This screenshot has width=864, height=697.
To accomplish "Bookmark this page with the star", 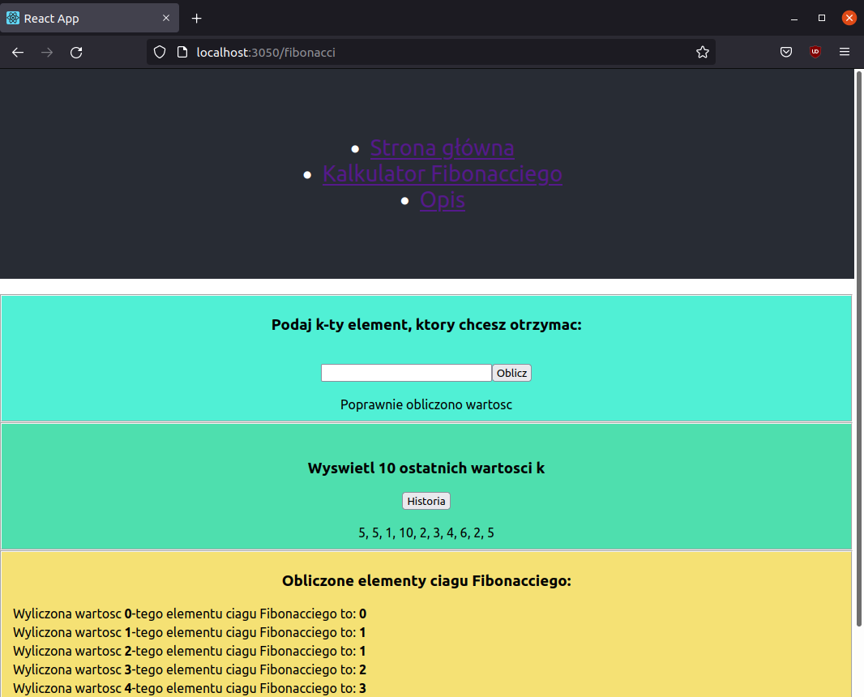I will click(x=702, y=53).
